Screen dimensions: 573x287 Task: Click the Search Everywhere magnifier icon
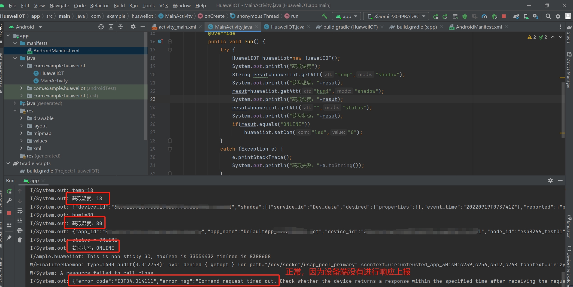548,16
